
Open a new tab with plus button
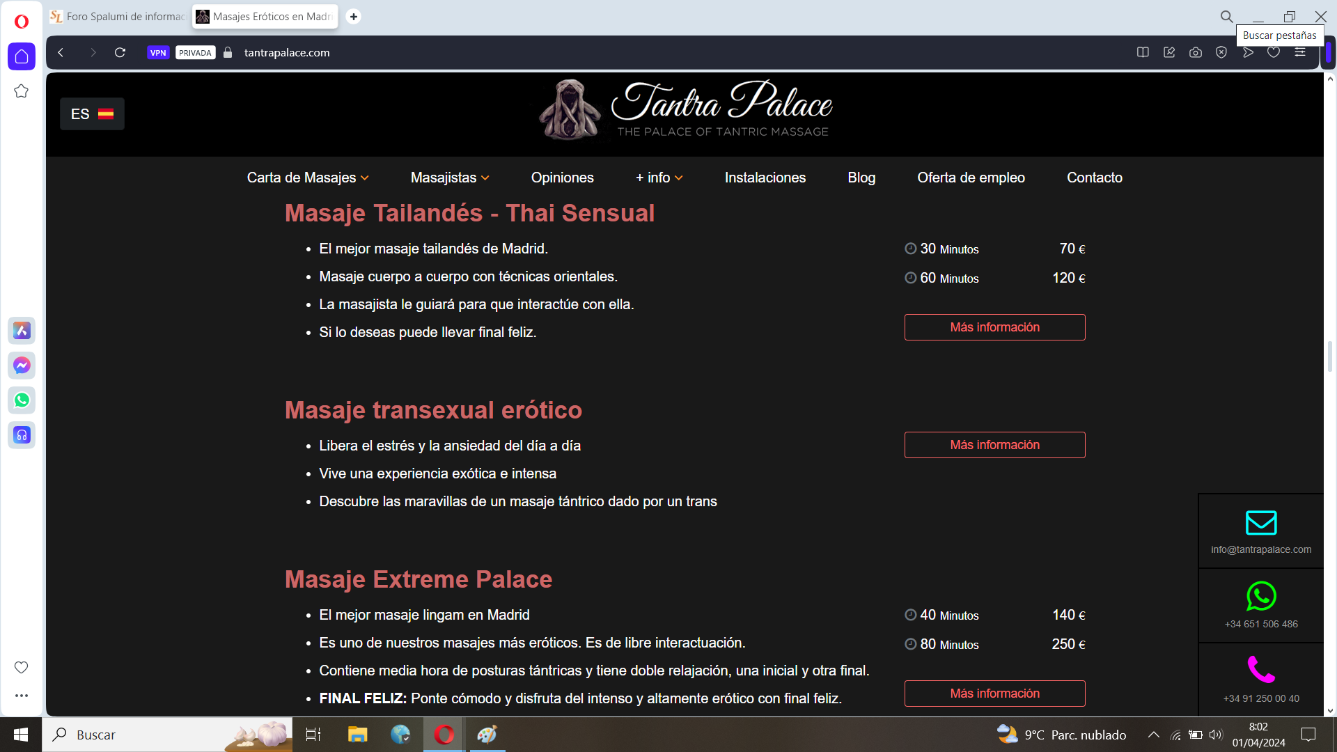pyautogui.click(x=354, y=16)
